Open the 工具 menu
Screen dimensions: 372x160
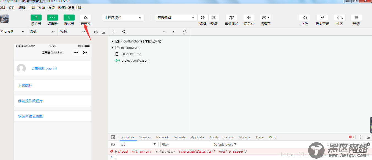point(32,8)
